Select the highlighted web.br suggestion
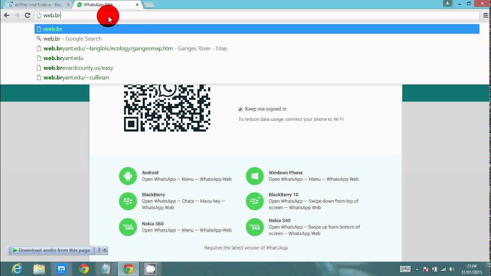 pyautogui.click(x=257, y=29)
